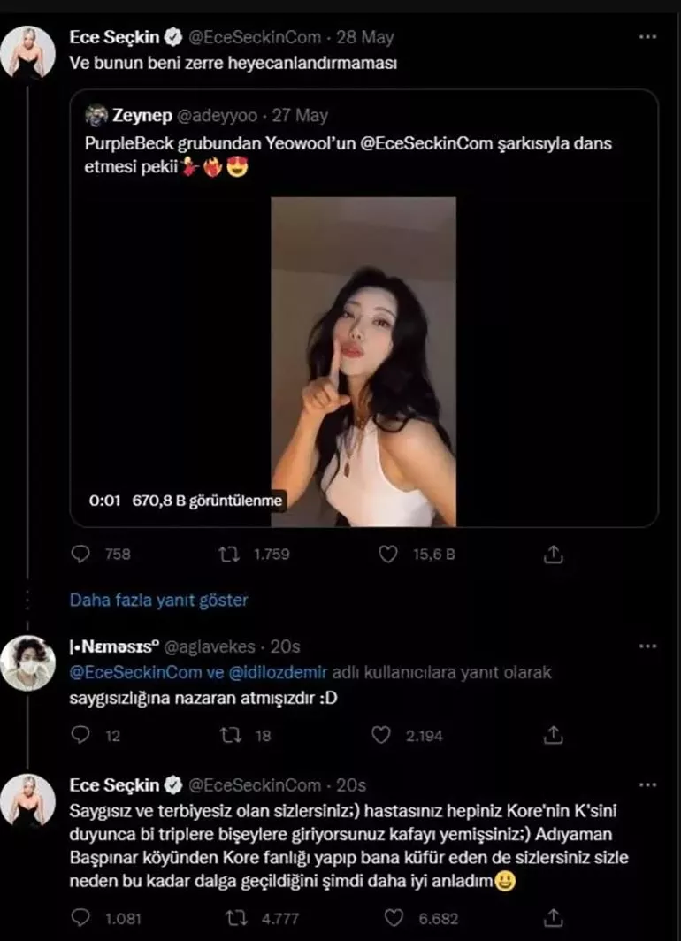
Task: Share Ece Seçkin's bottom reply
Action: pyautogui.click(x=554, y=918)
